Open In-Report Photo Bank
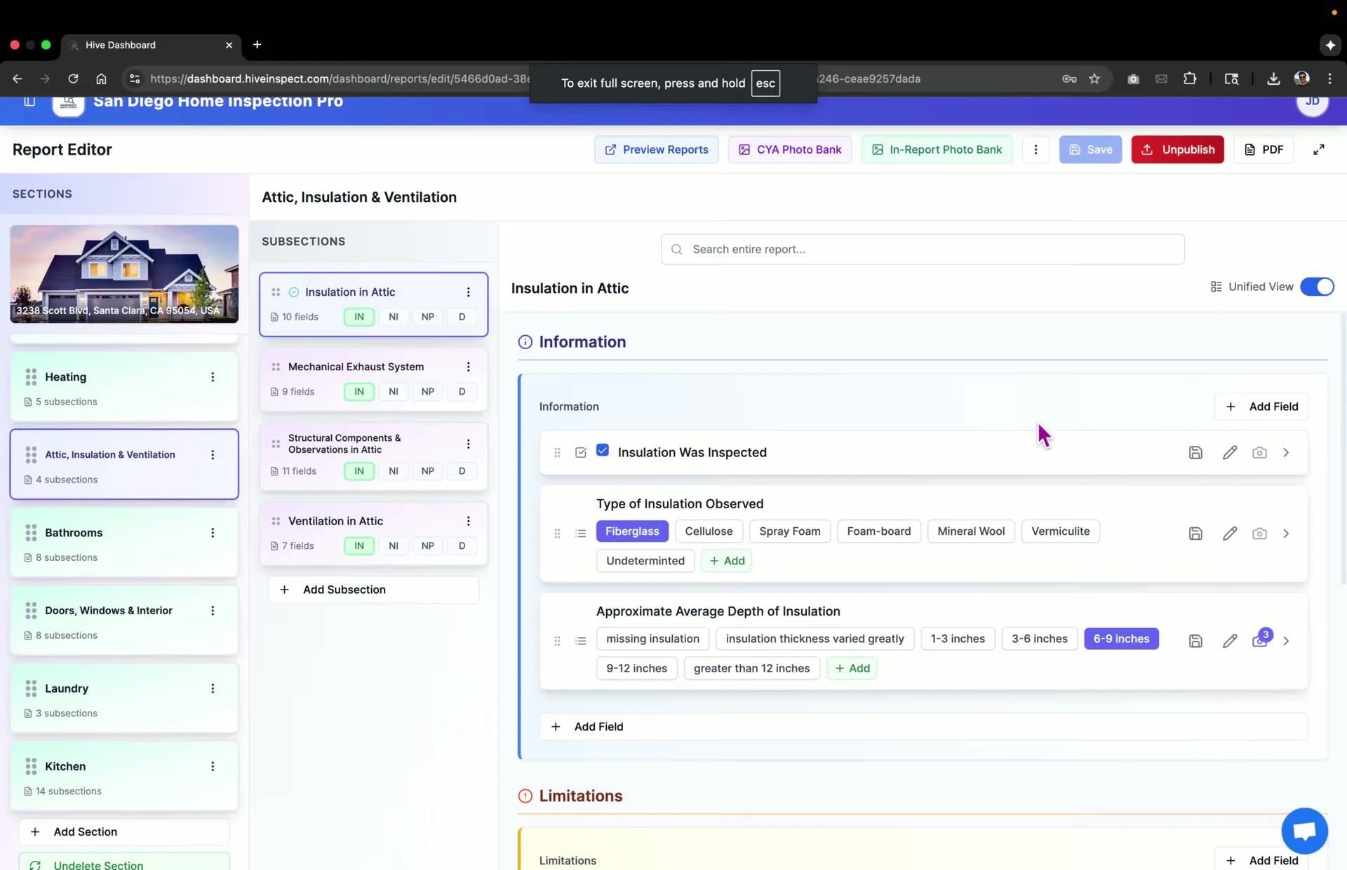This screenshot has height=870, width=1347. pos(937,149)
